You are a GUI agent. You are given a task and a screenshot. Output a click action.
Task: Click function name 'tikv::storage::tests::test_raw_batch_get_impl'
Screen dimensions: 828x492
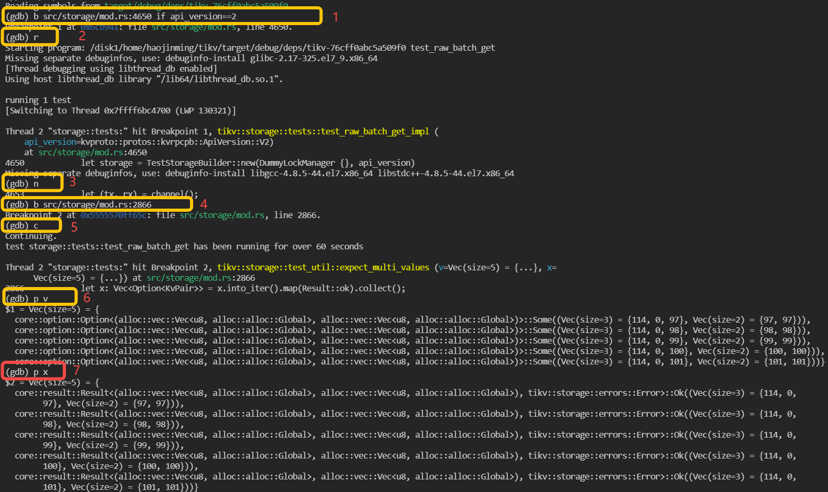point(323,131)
